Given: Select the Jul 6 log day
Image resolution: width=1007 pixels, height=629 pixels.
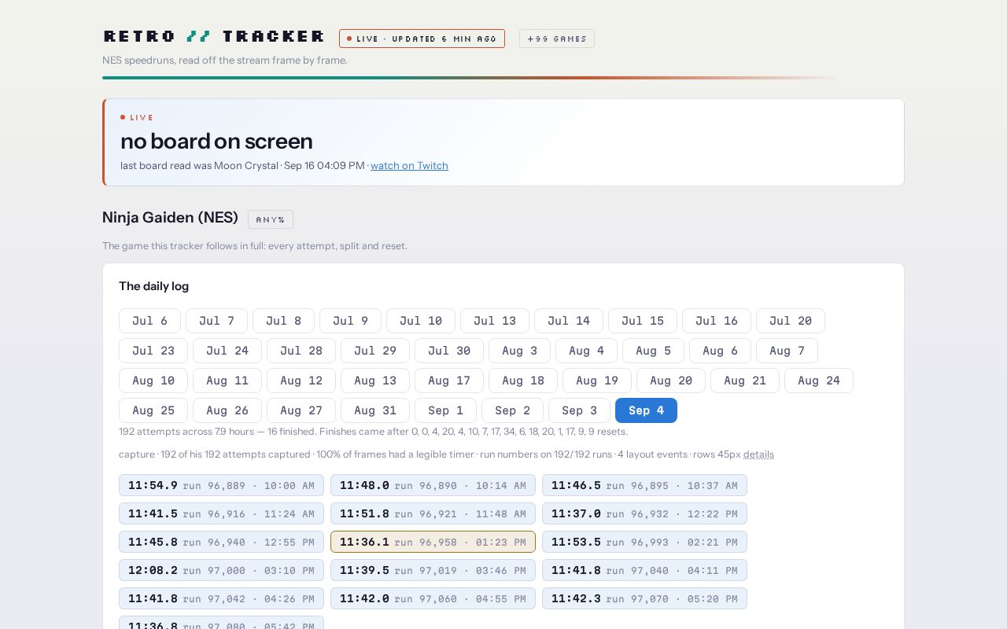Looking at the screenshot, I should (149, 321).
